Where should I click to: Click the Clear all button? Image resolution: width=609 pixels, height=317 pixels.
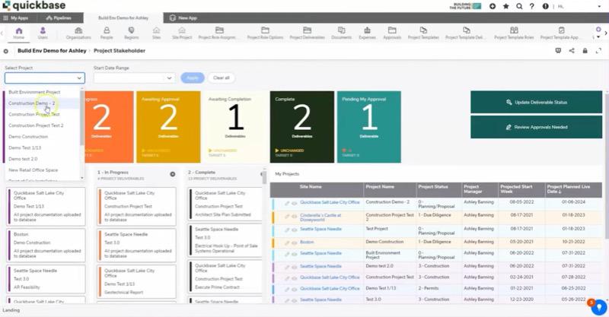click(x=221, y=78)
